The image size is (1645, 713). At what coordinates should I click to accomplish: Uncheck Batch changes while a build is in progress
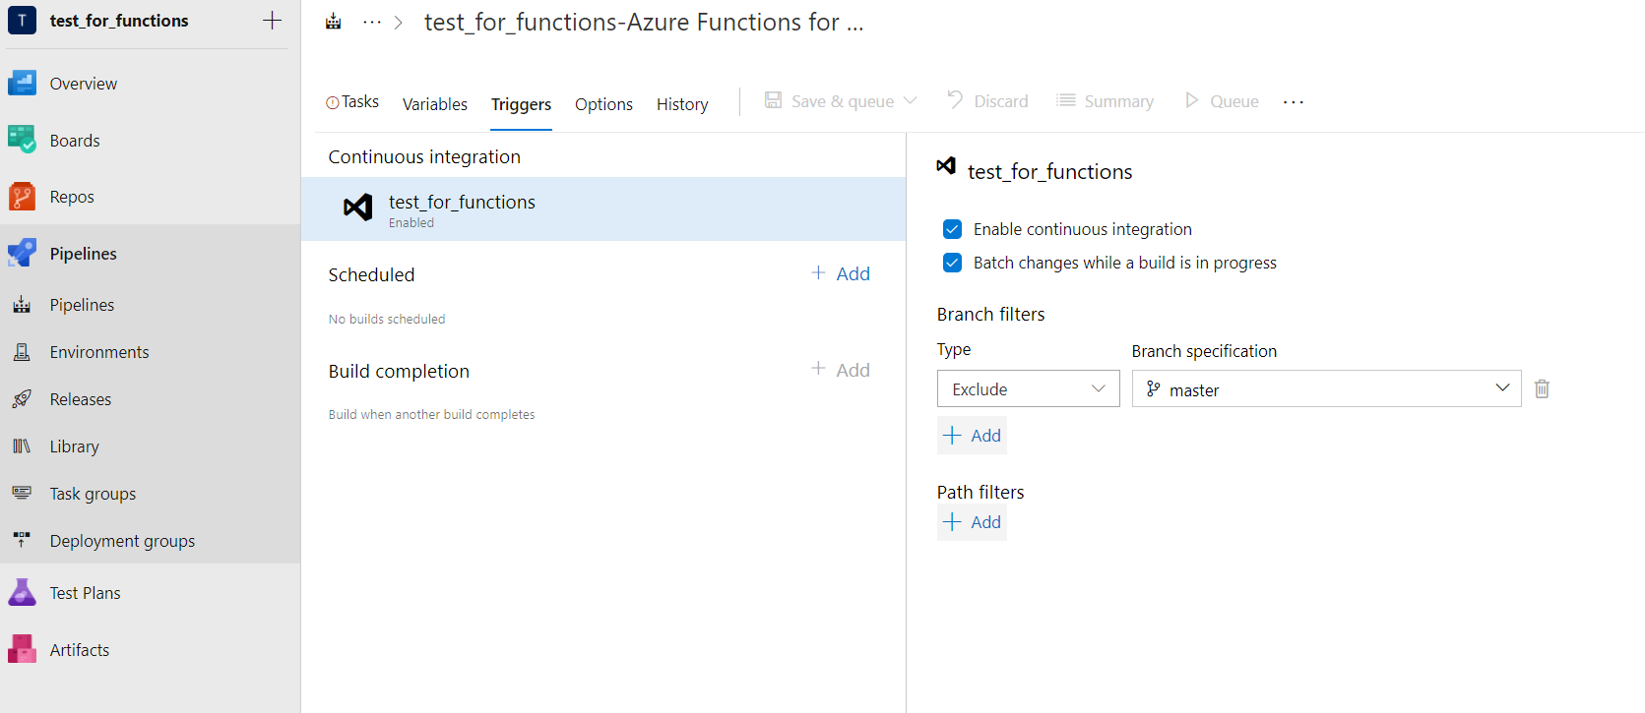[952, 263]
